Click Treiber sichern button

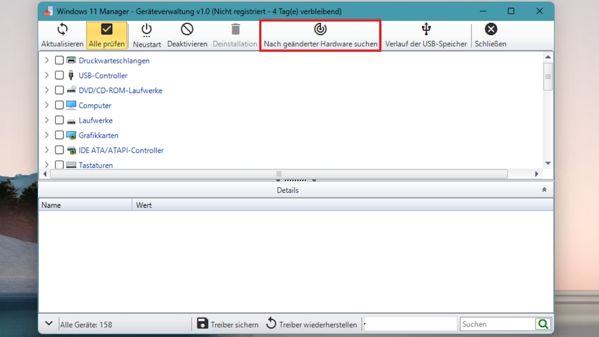(228, 324)
